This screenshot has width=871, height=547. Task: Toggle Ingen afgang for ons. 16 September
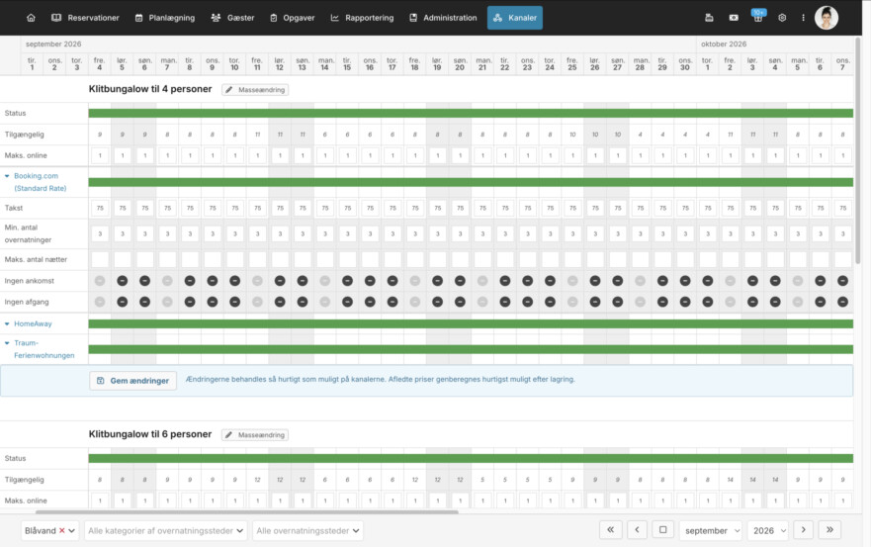tap(370, 302)
